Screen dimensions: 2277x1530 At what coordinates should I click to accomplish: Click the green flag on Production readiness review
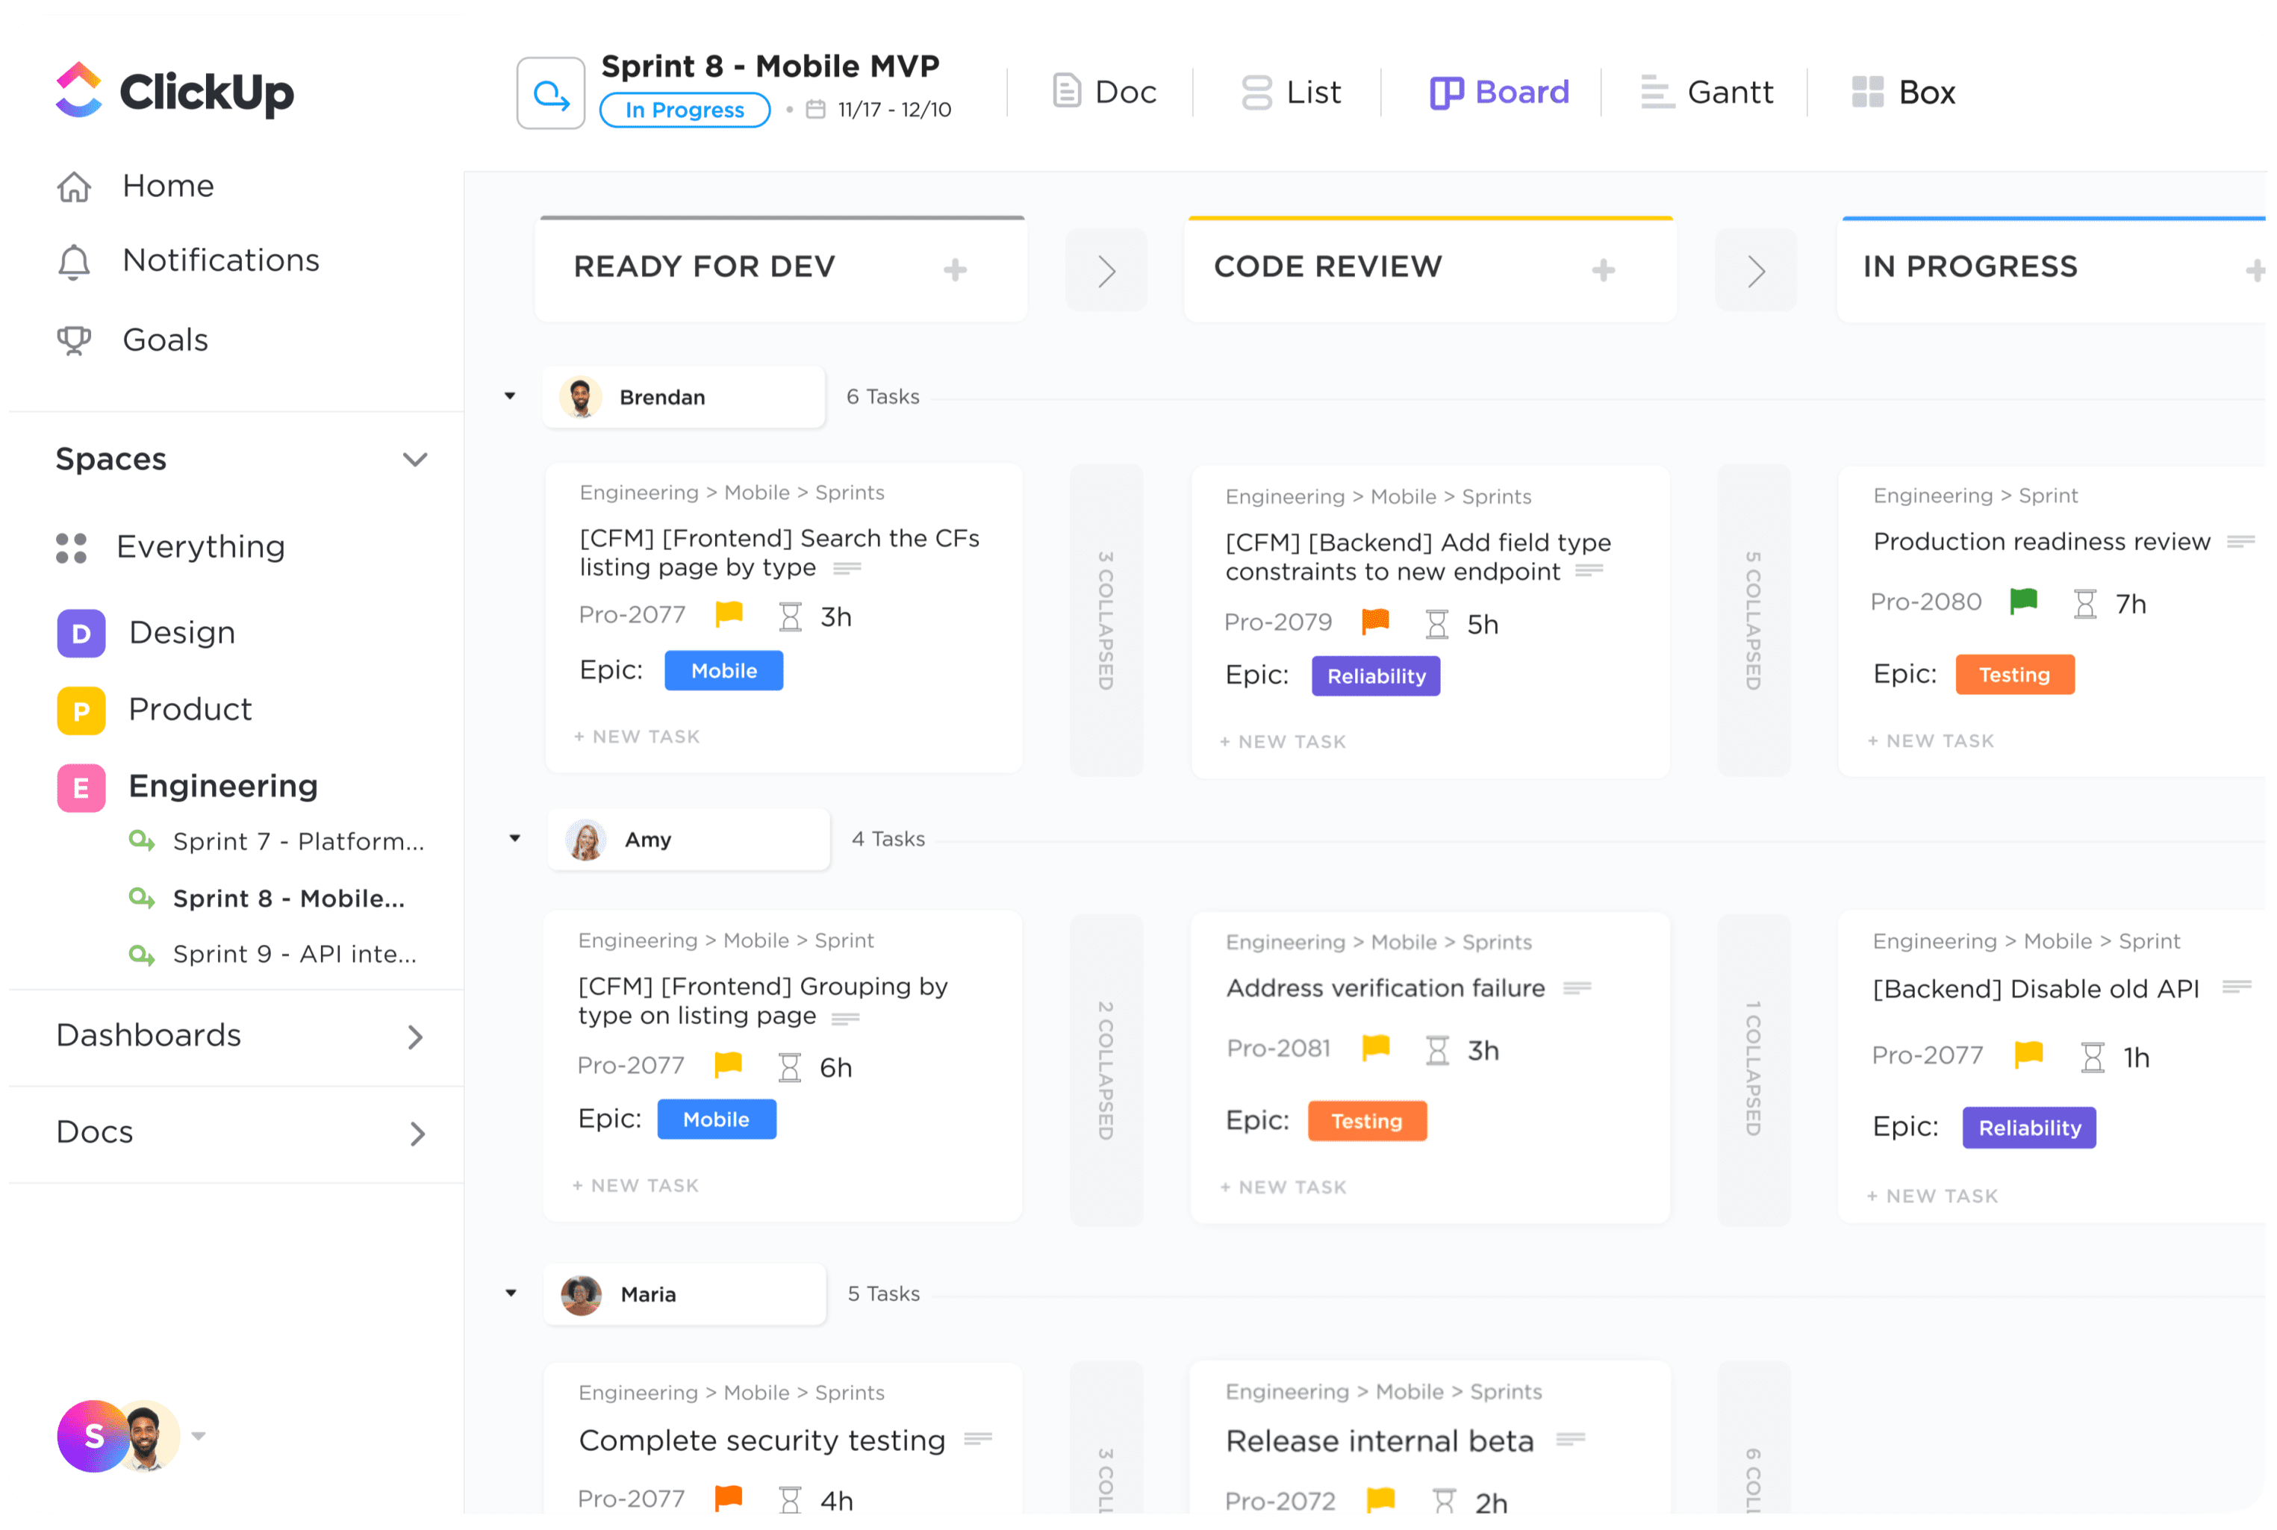point(2023,601)
